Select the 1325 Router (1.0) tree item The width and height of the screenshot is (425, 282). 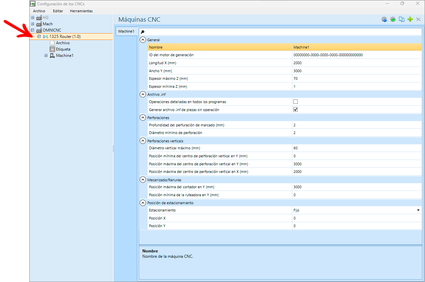tap(65, 37)
